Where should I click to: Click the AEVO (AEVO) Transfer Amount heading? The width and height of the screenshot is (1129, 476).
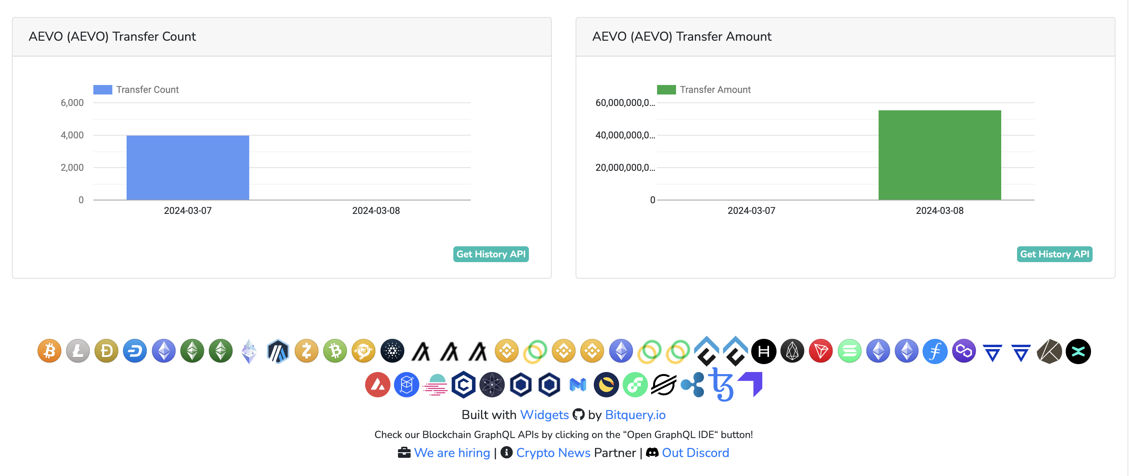(682, 37)
